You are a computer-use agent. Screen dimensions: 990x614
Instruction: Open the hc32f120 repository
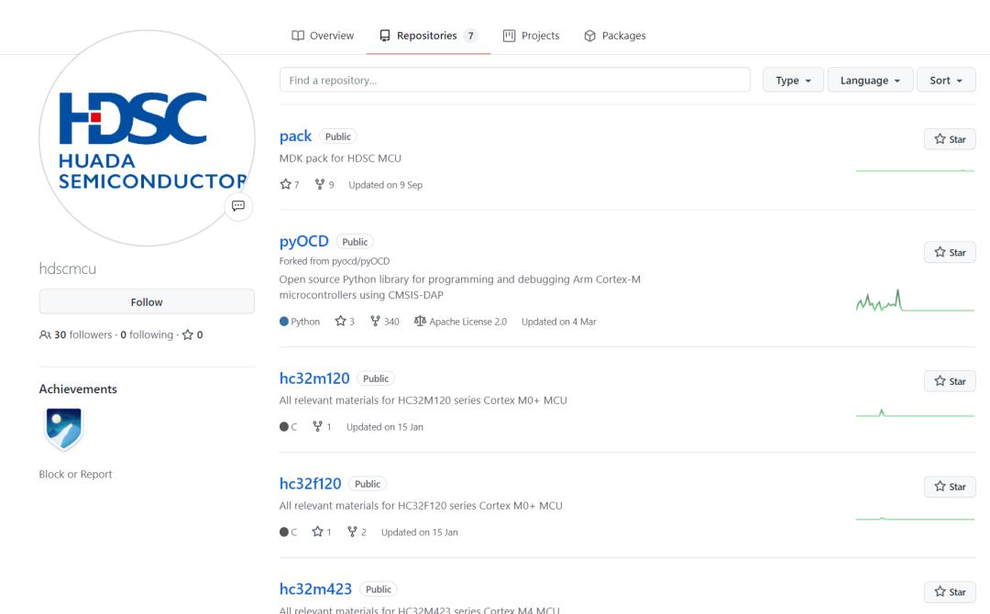[x=310, y=484]
